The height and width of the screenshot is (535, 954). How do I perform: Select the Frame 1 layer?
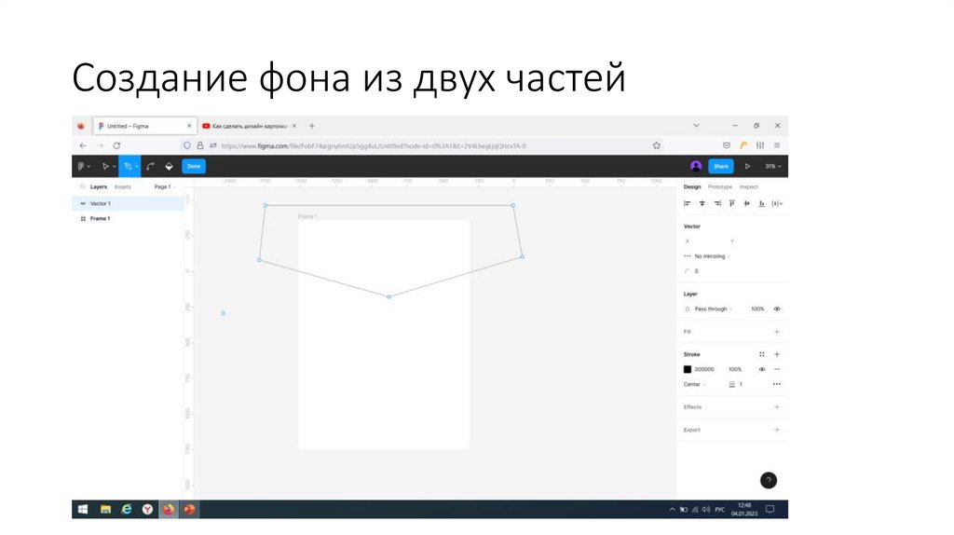(128, 218)
